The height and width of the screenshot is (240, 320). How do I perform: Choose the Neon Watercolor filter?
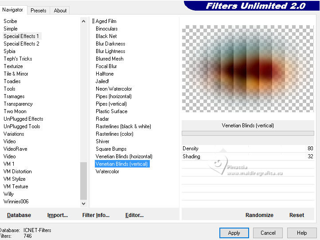pyautogui.click(x=113, y=89)
